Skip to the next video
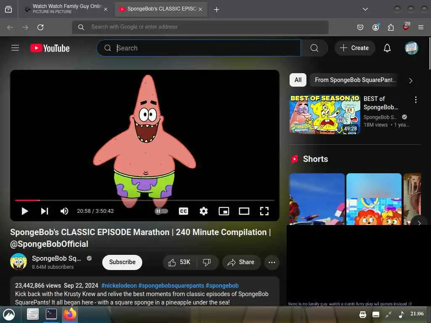Image resolution: width=431 pixels, height=323 pixels. (45, 211)
